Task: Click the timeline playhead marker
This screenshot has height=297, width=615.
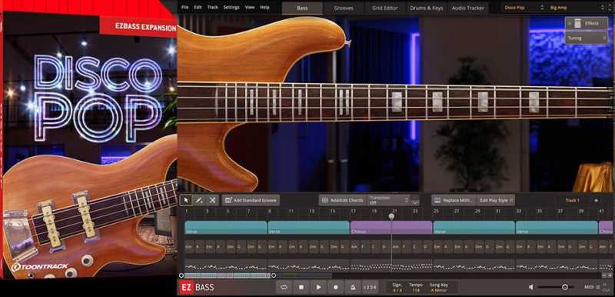Action: coord(391,216)
